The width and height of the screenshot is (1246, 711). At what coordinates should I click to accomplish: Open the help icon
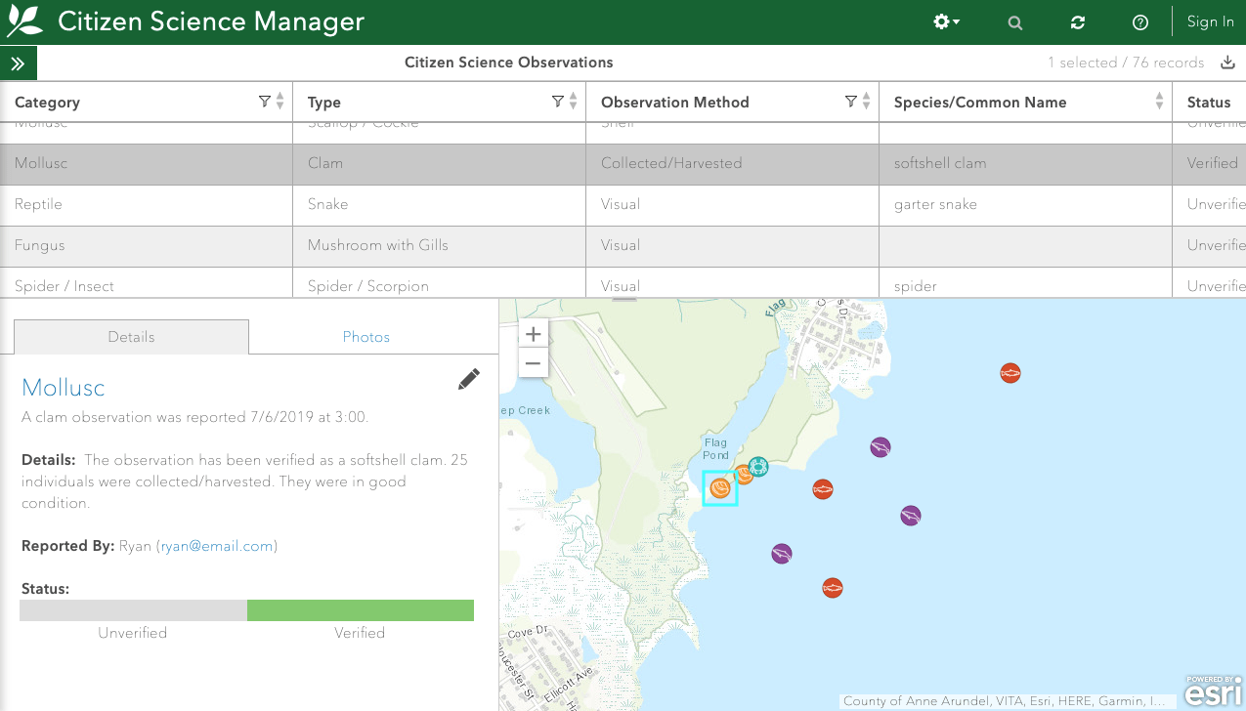point(1139,21)
